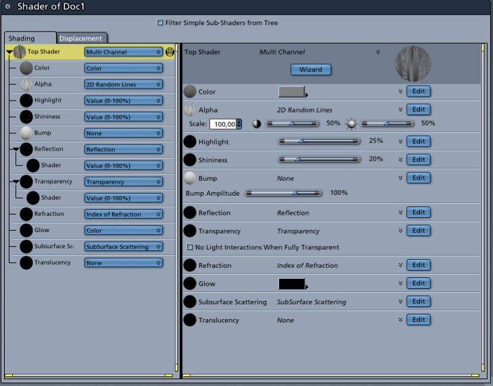The width and height of the screenshot is (493, 386).
Task: Select the Shader row under Reflection
Action: [x=93, y=165]
